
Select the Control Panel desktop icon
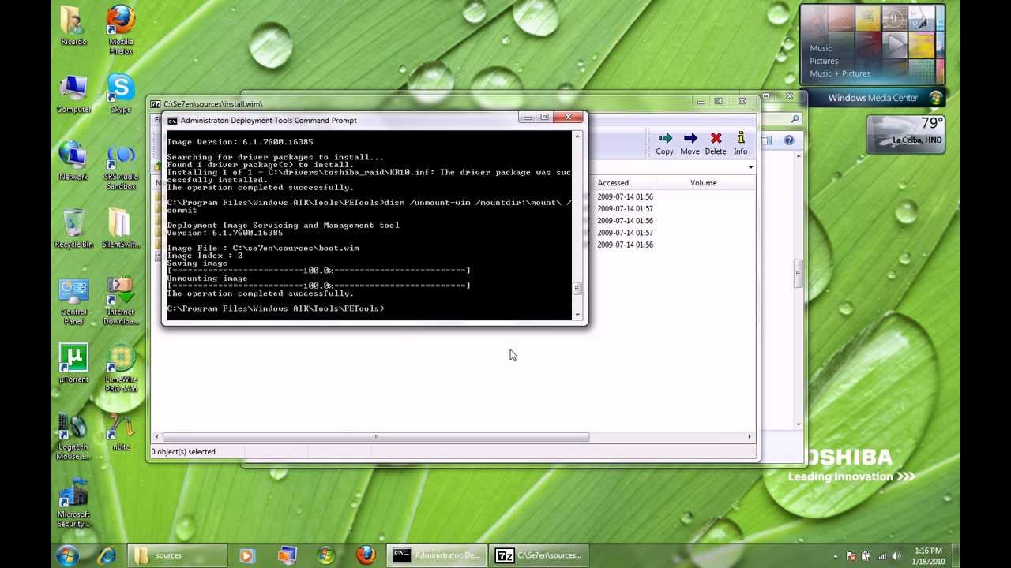point(73,301)
